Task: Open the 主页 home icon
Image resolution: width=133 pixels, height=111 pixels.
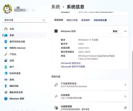Action: point(6,29)
